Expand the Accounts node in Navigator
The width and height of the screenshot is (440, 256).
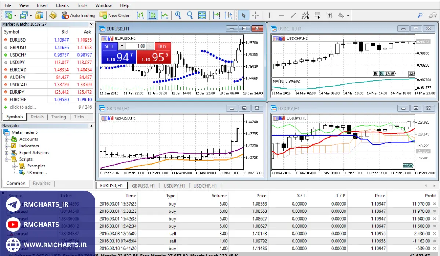(x=7, y=139)
